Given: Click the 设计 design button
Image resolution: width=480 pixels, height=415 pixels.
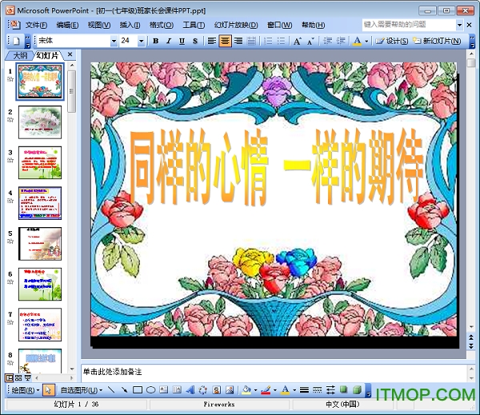Looking at the screenshot, I should tap(393, 41).
